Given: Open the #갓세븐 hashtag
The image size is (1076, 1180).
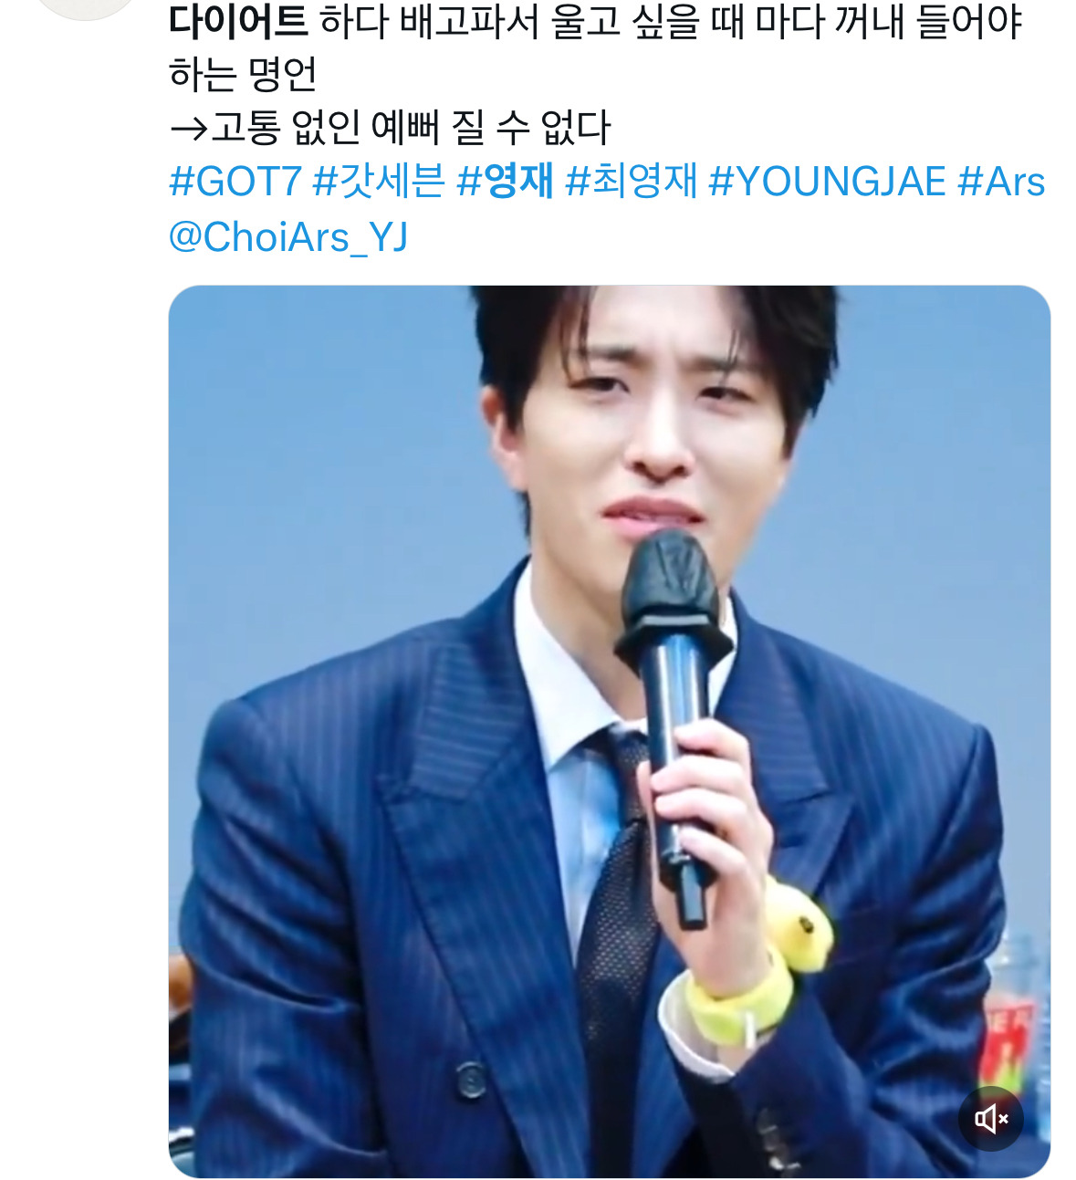Looking at the screenshot, I should 379,182.
